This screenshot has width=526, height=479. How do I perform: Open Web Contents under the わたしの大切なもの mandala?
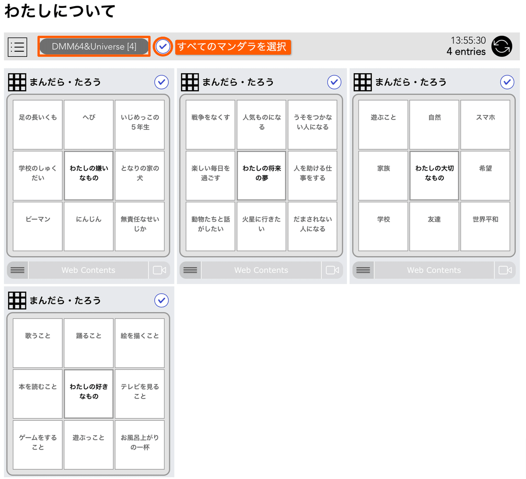[434, 270]
